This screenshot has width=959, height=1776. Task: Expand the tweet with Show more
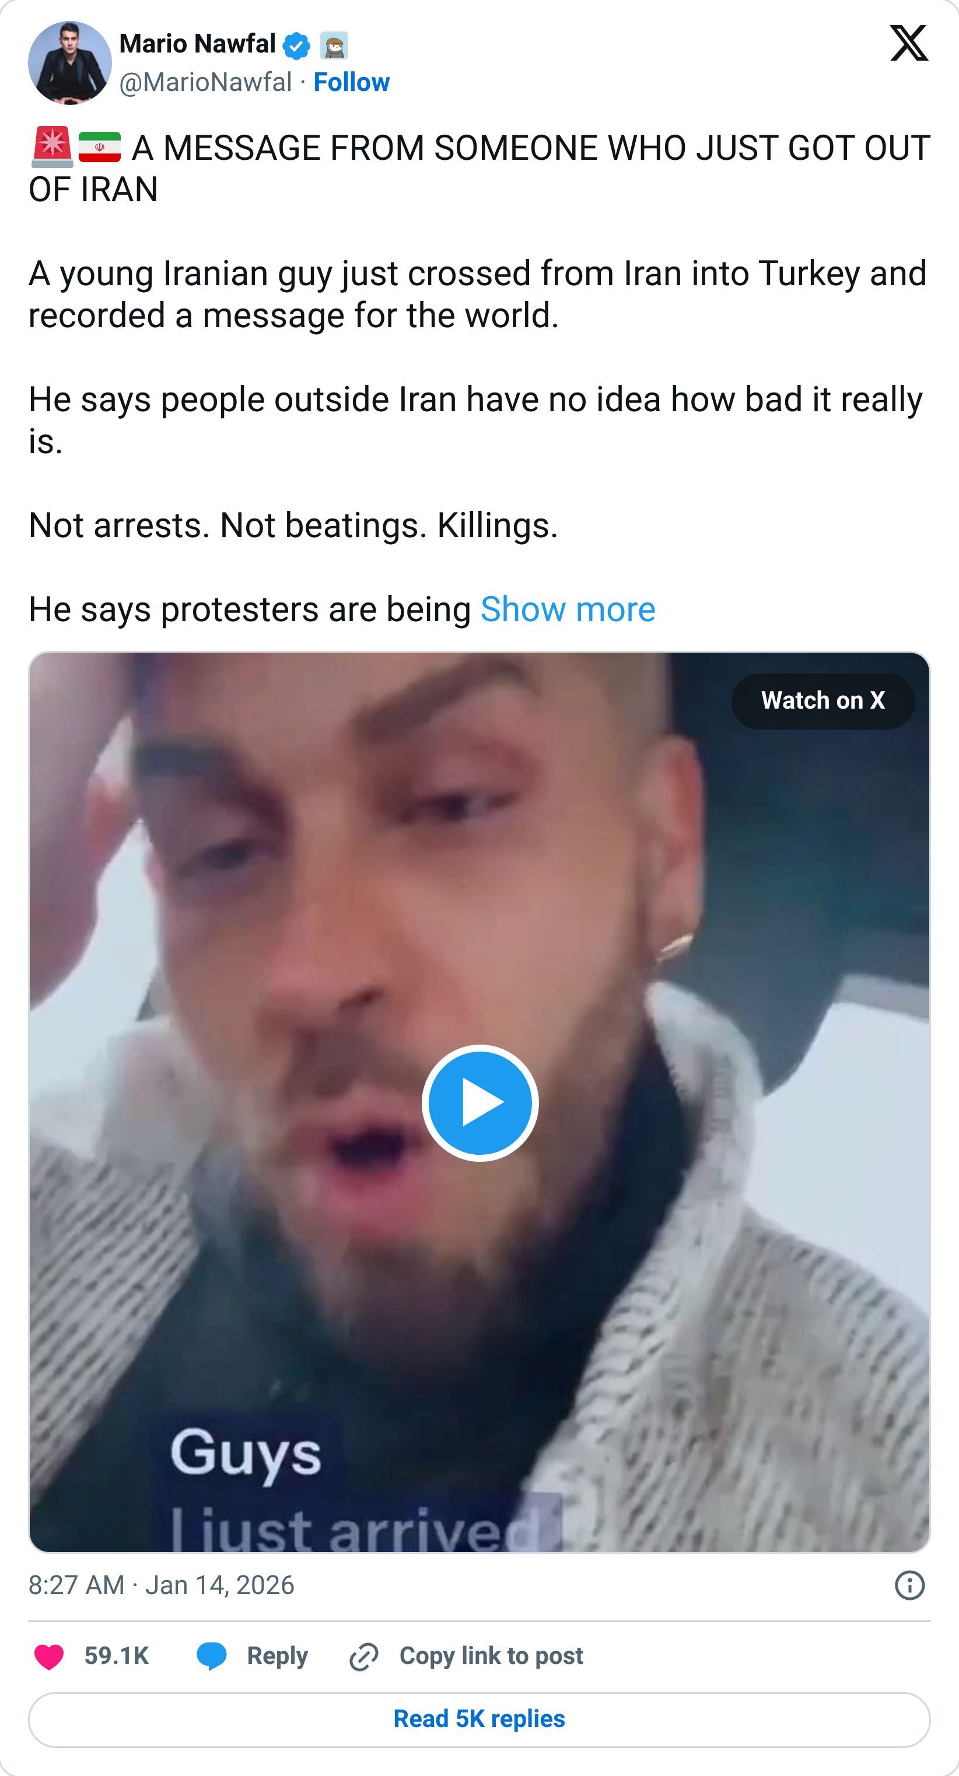[568, 609]
